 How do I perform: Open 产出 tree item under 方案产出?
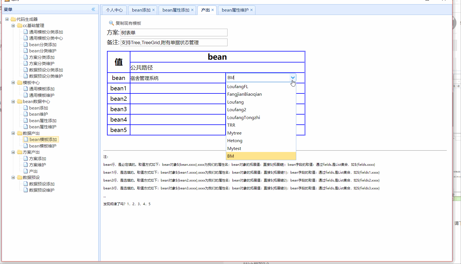[33, 171]
